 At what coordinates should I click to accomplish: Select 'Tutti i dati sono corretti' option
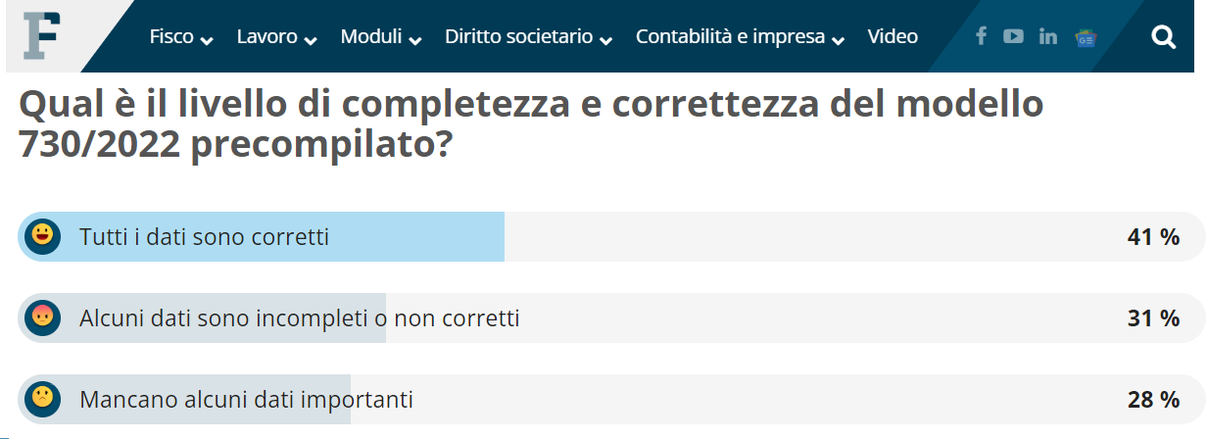click(x=204, y=236)
